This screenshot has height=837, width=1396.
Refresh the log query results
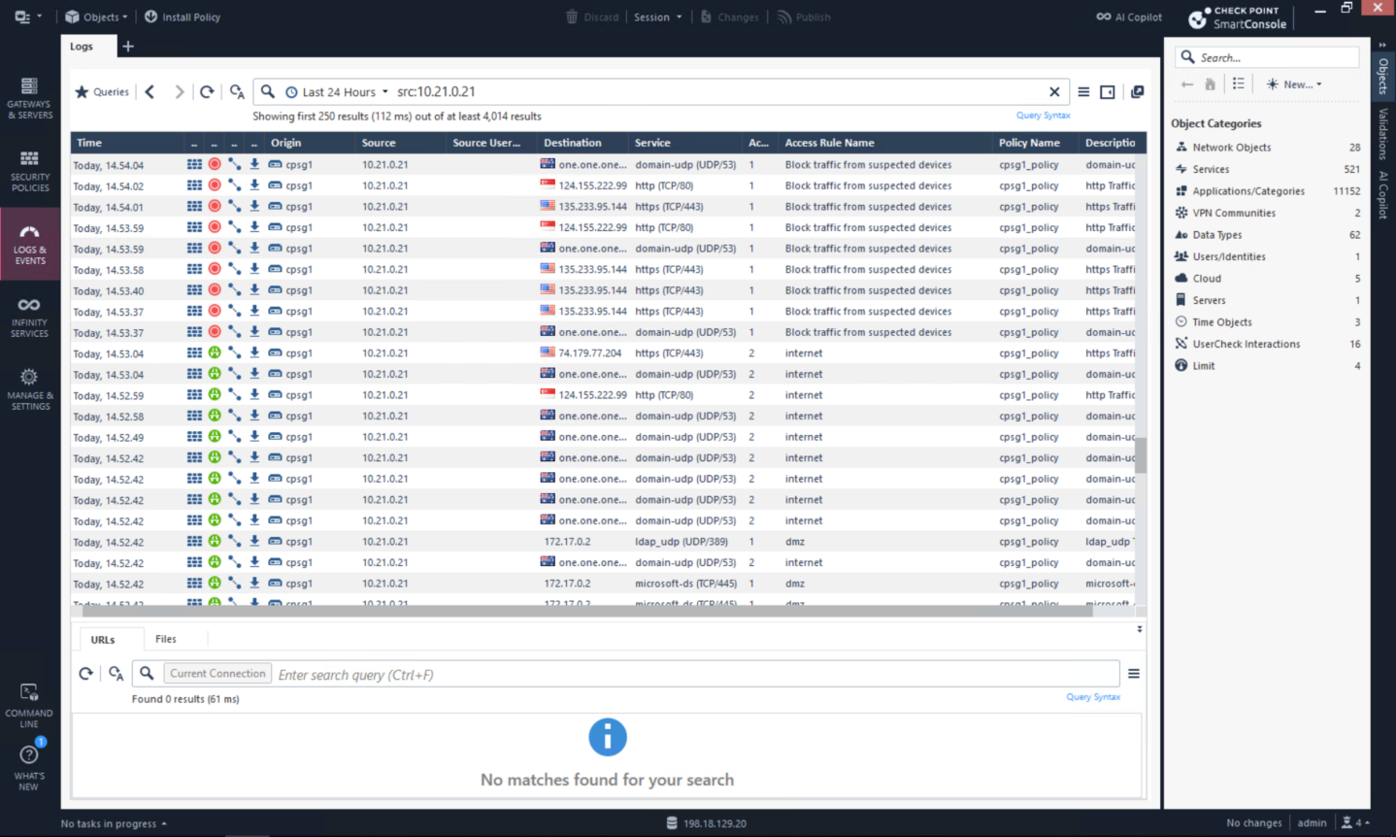(207, 92)
